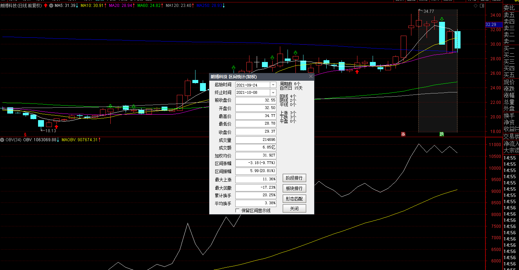Click the 自然日 15天 statistic text
Screen dimensions: 519x270
pyautogui.click(x=291, y=88)
